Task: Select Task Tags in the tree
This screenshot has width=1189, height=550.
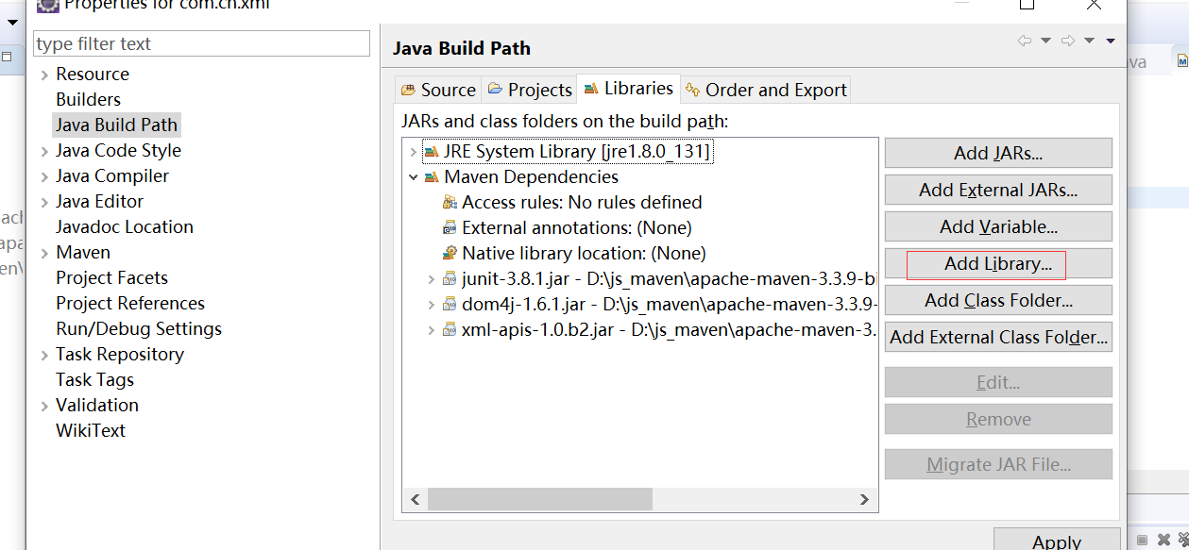Action: click(x=94, y=379)
